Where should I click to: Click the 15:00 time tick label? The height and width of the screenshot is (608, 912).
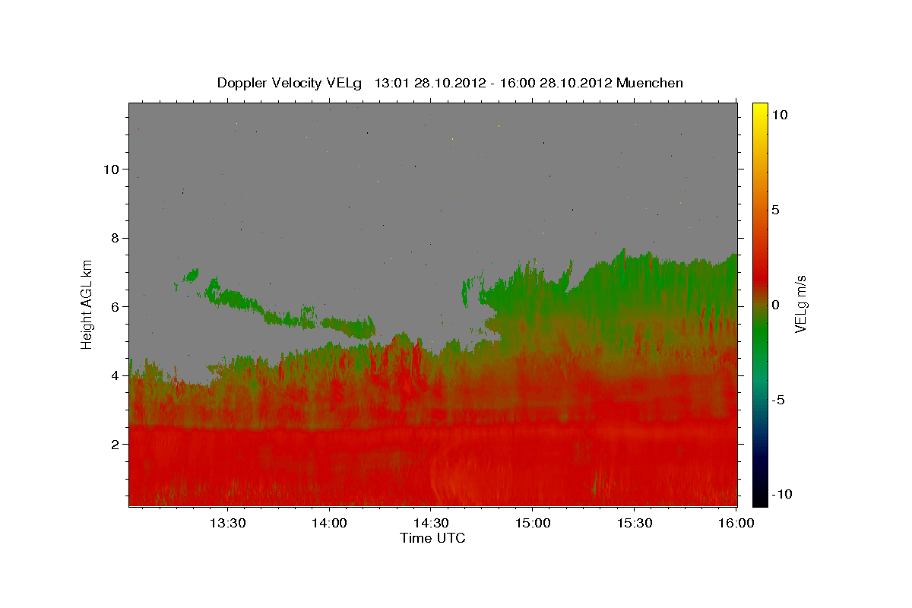click(532, 523)
